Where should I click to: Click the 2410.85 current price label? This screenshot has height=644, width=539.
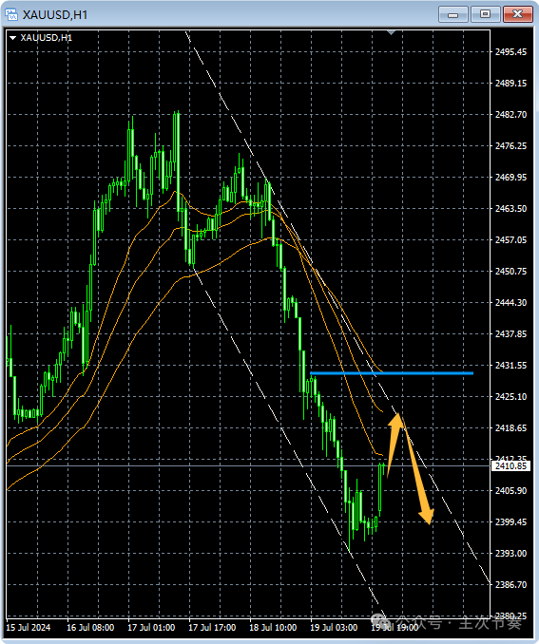point(510,466)
